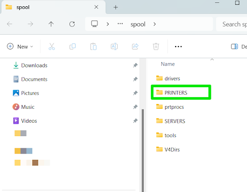Select the drivers folder
The height and width of the screenshot is (192, 247).
(168, 78)
